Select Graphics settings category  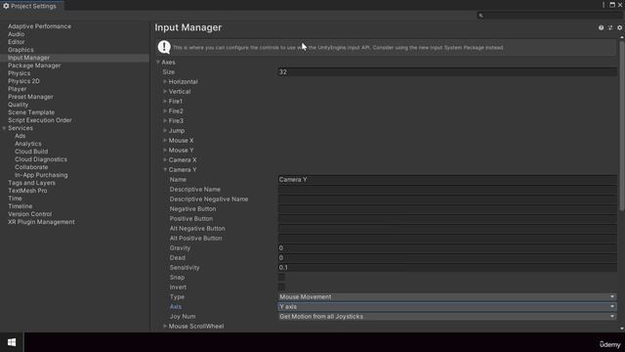coord(21,50)
